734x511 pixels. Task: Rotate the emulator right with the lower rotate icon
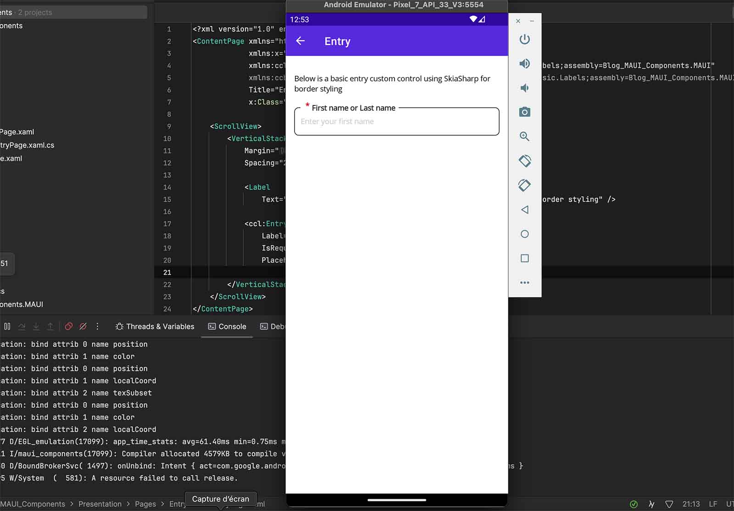[x=524, y=185]
